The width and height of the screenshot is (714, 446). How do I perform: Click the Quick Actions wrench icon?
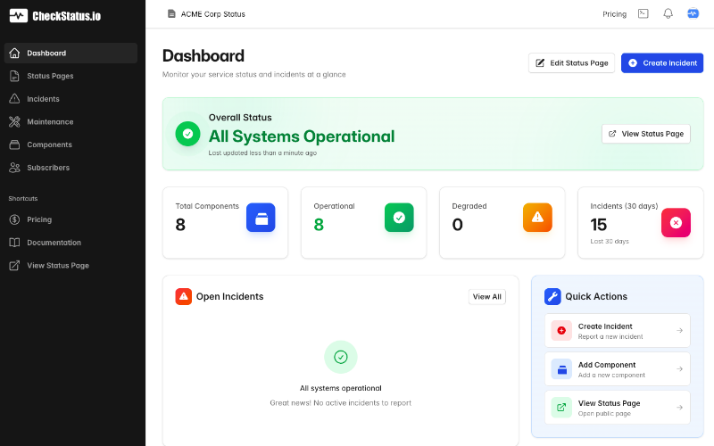pos(552,296)
